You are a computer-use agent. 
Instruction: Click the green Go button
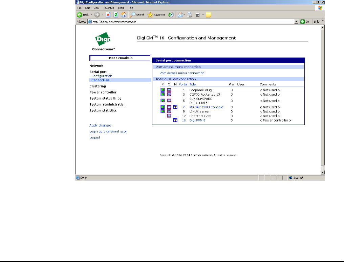tap(305, 22)
